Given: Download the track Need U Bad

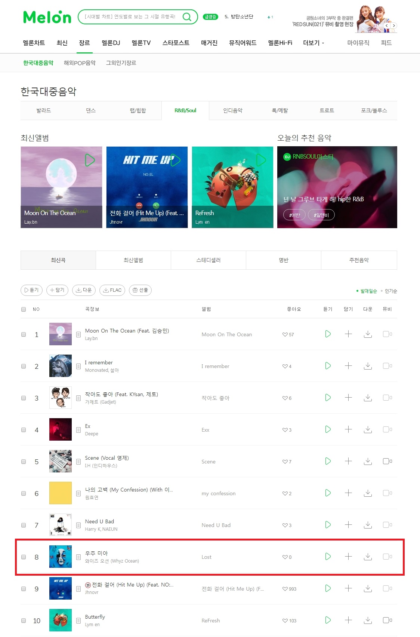Looking at the screenshot, I should point(368,525).
